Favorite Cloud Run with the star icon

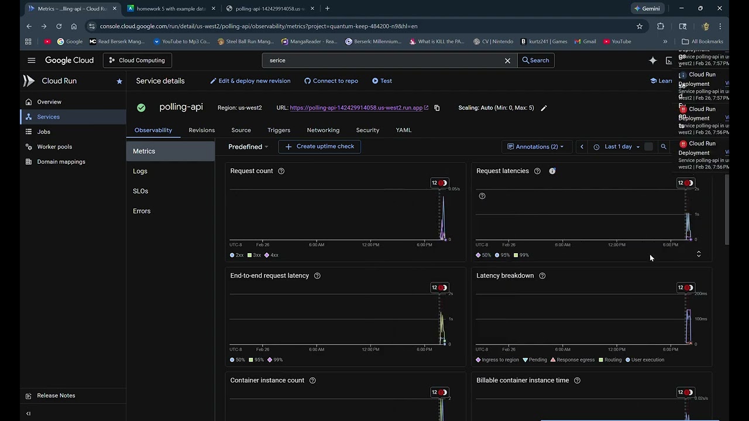(x=119, y=81)
